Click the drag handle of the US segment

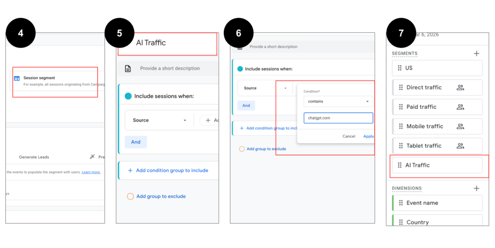(400, 68)
